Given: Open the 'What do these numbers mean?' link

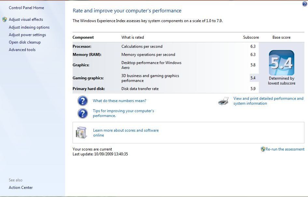Looking at the screenshot, I should tap(119, 101).
